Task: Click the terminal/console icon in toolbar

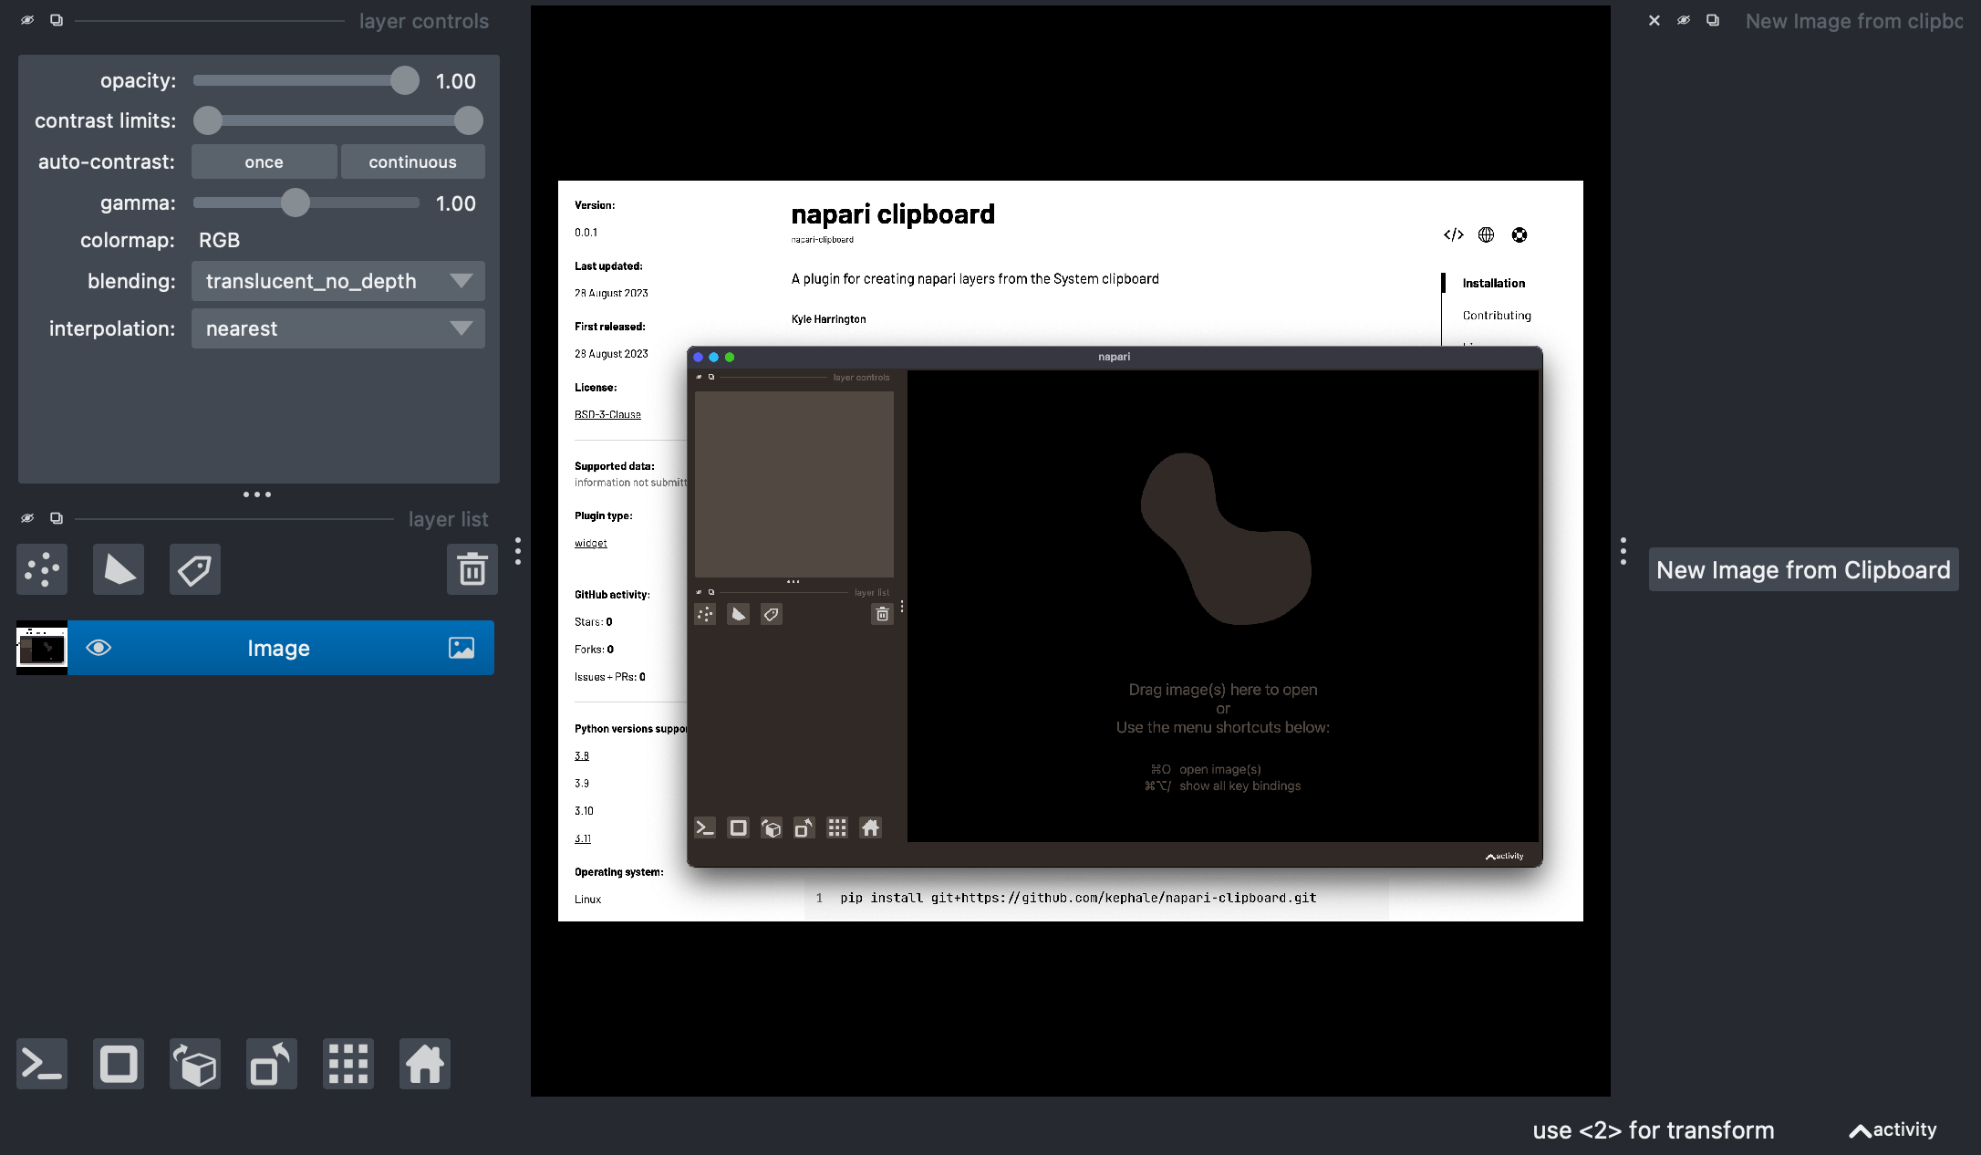Action: click(x=40, y=1065)
